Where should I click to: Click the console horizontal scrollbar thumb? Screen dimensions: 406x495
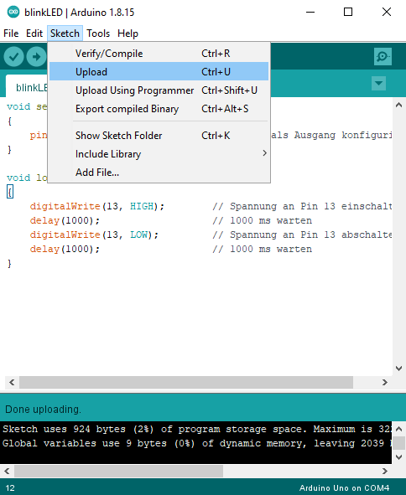[x=118, y=471]
